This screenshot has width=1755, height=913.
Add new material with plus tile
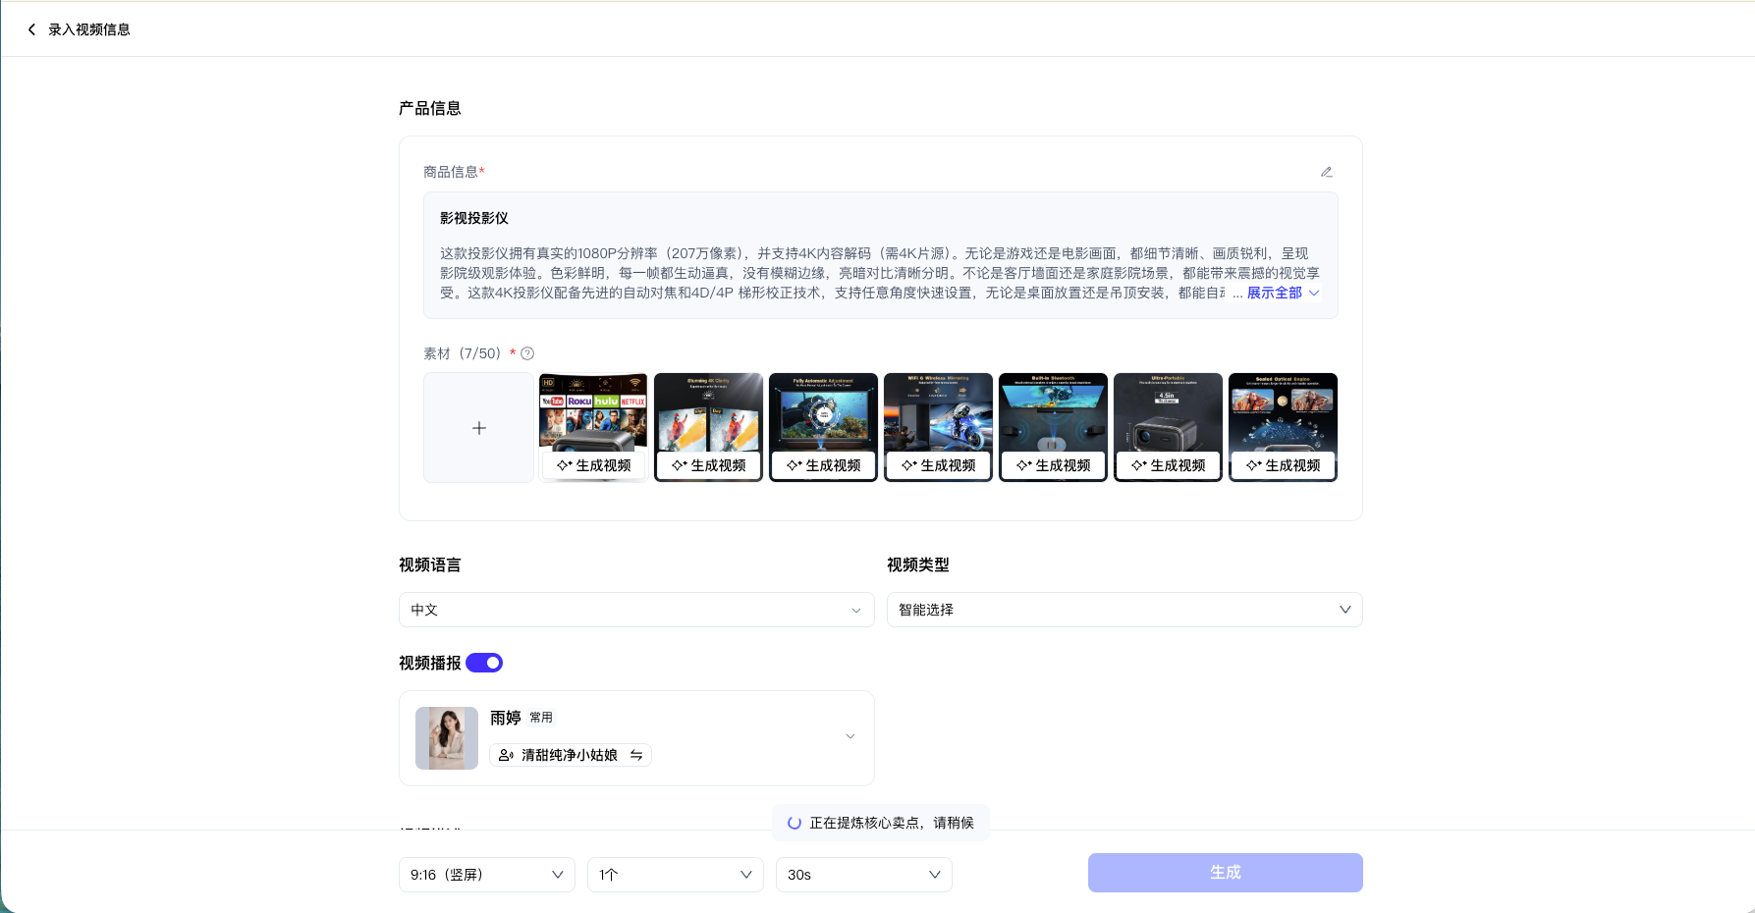[x=478, y=428]
